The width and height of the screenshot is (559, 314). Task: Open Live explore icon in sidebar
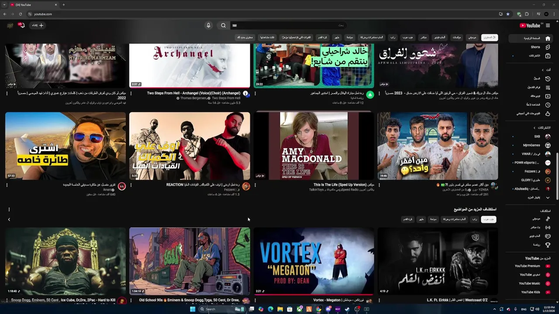point(548,227)
